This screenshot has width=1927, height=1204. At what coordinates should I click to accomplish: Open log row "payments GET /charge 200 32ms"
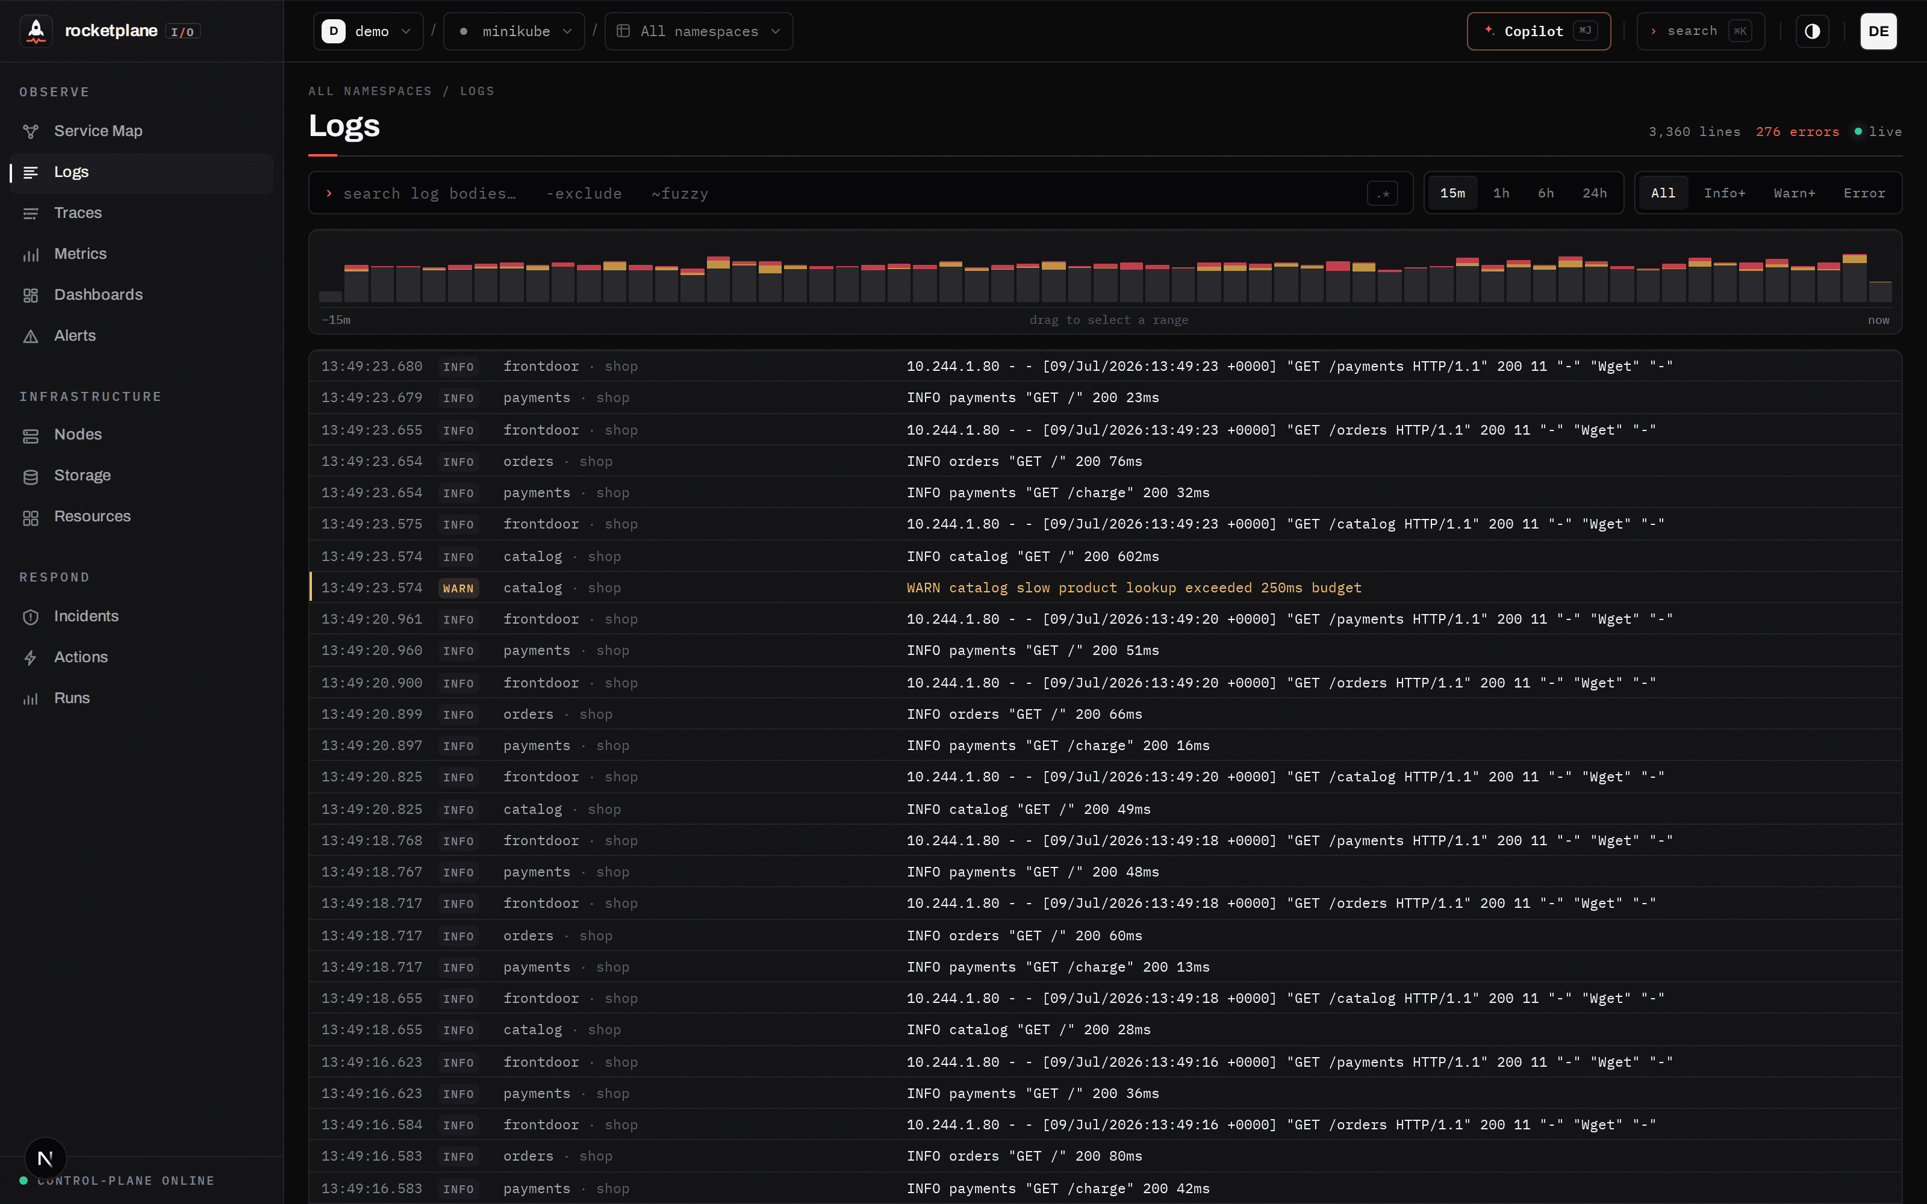1105,493
